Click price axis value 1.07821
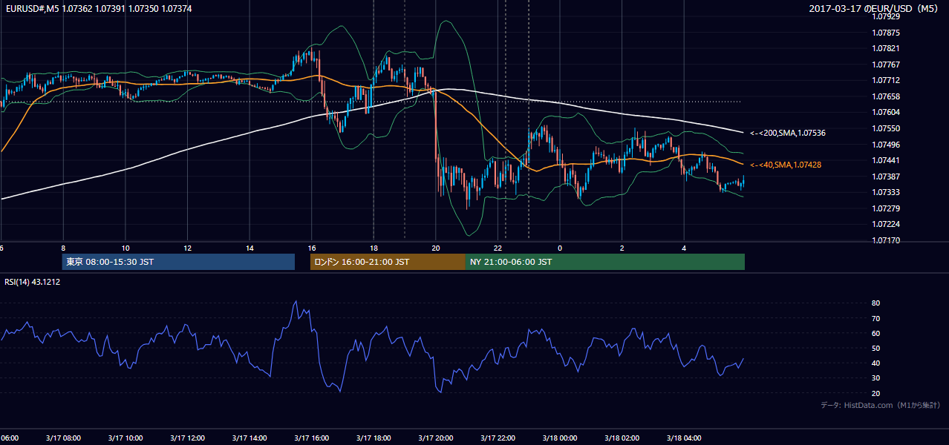This screenshot has width=949, height=445. tap(886, 48)
